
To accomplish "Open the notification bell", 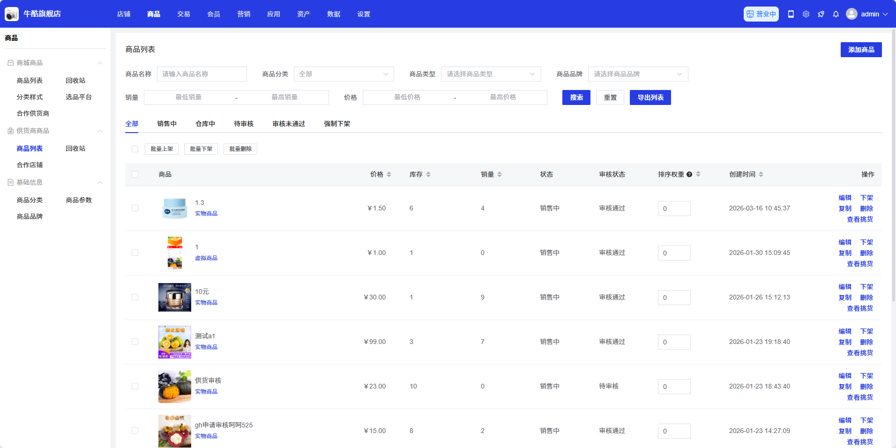I will point(836,14).
